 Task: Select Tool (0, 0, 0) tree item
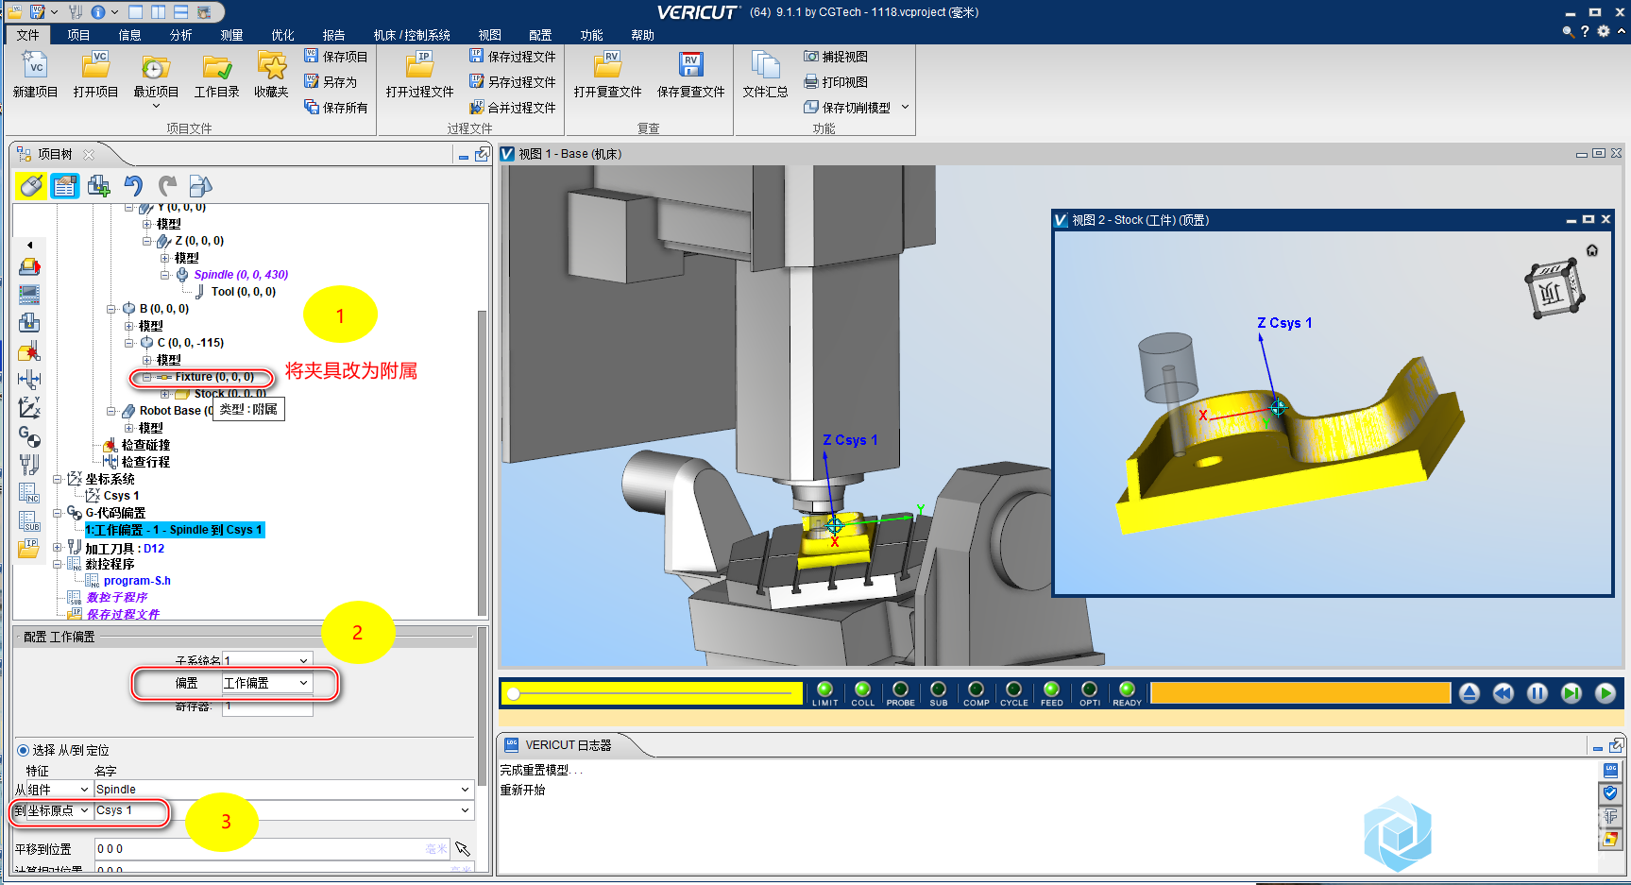[x=244, y=292]
